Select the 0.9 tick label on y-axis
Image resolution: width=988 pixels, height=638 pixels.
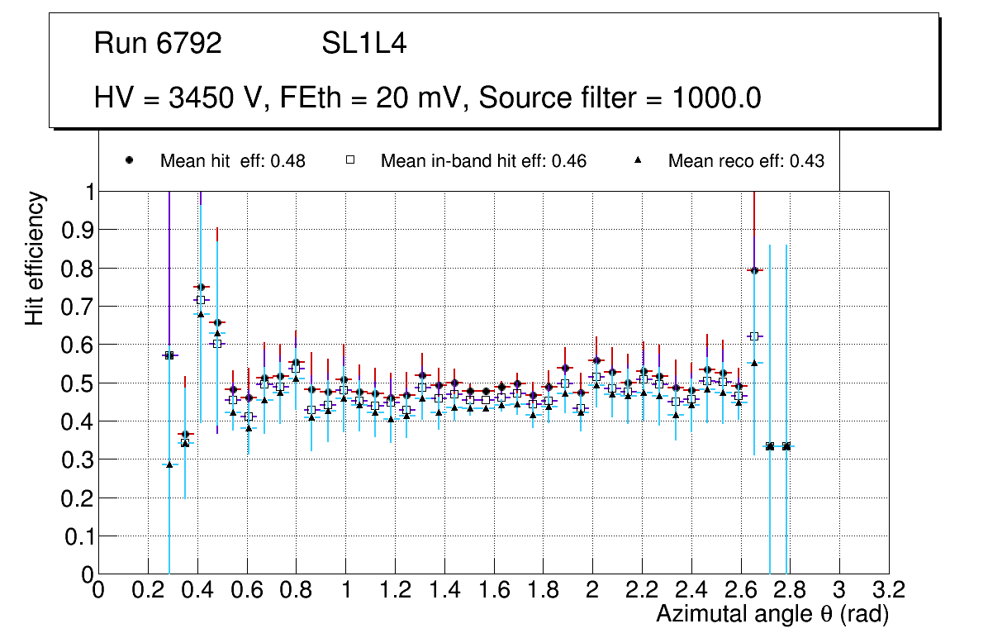78,230
